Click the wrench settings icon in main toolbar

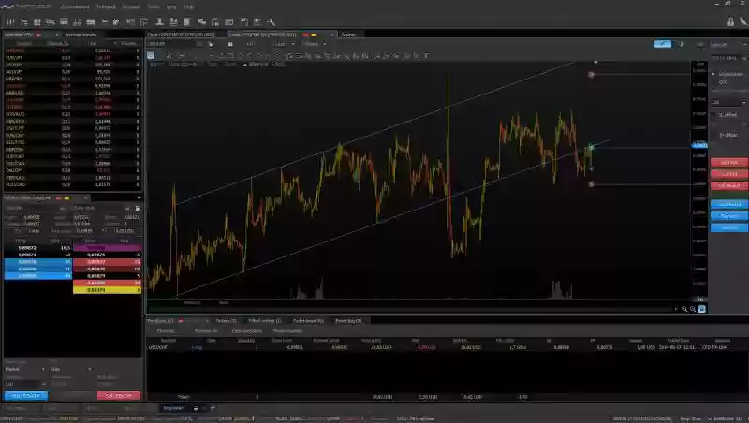coord(271,22)
